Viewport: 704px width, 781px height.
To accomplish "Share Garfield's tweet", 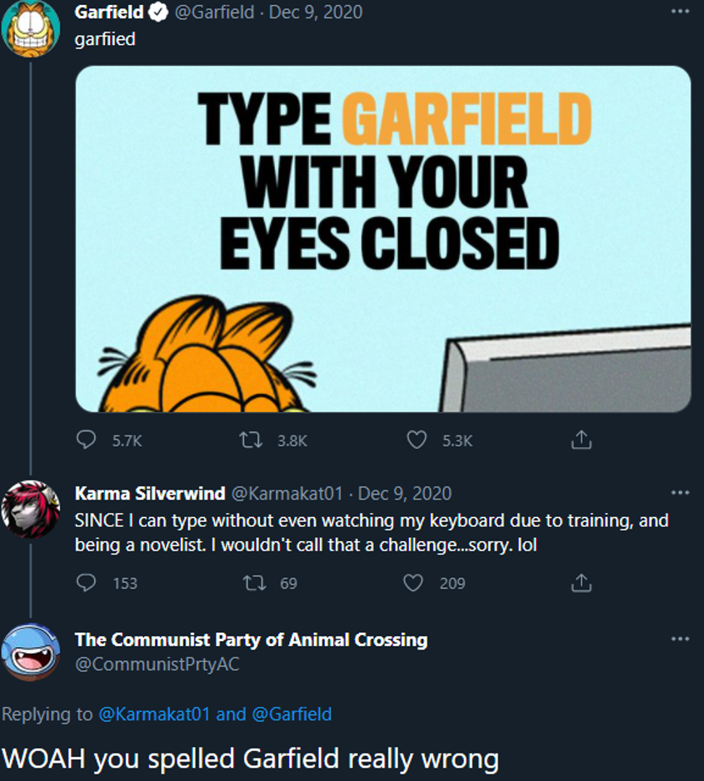I will click(581, 440).
